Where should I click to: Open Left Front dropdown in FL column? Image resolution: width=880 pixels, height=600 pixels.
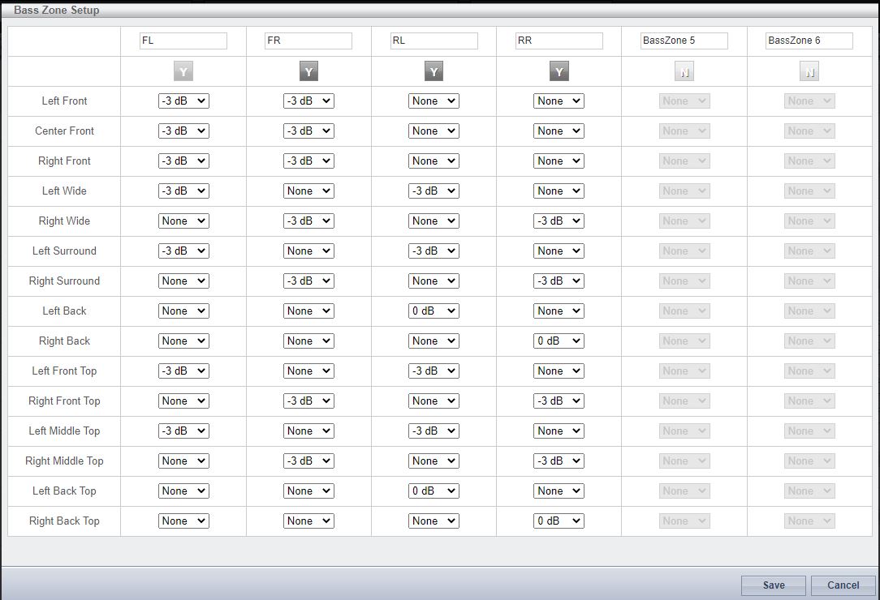click(183, 101)
